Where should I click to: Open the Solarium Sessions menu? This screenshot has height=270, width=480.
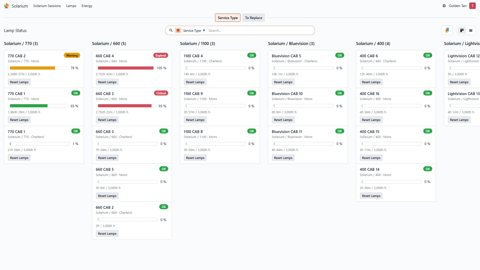[47, 6]
